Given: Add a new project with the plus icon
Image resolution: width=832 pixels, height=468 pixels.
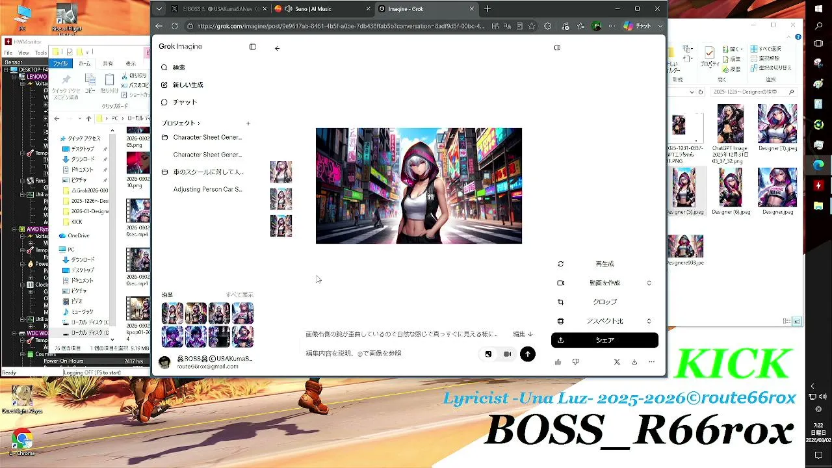Looking at the screenshot, I should tap(248, 123).
